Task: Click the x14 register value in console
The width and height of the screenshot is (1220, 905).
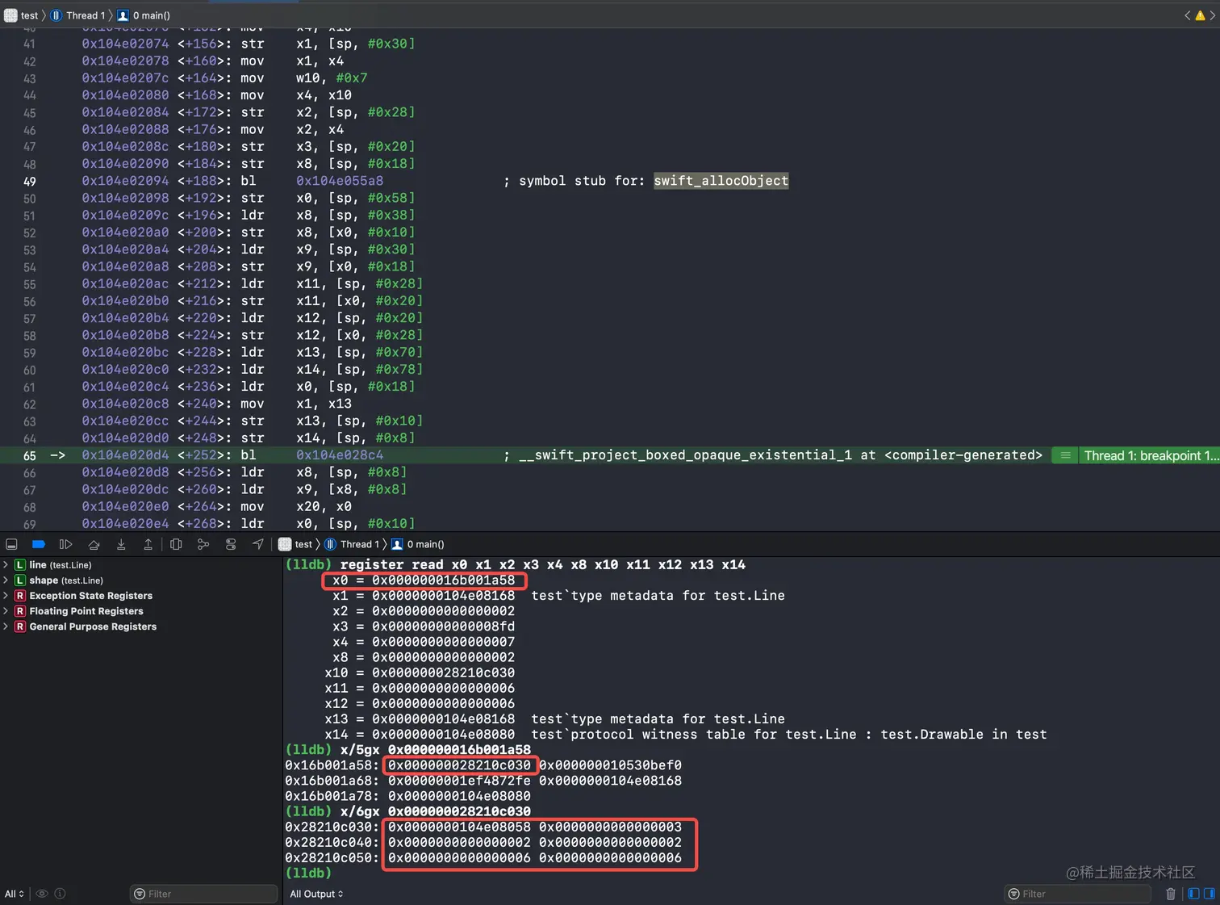Action: coord(443,735)
